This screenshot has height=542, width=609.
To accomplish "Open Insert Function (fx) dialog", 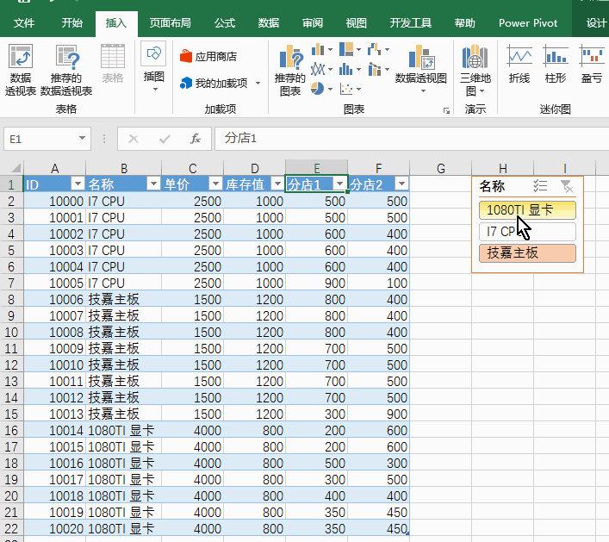I will pyautogui.click(x=196, y=139).
